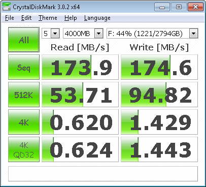Open the Theme menu
Viewport: 206px width, 187px height.
[48, 18]
